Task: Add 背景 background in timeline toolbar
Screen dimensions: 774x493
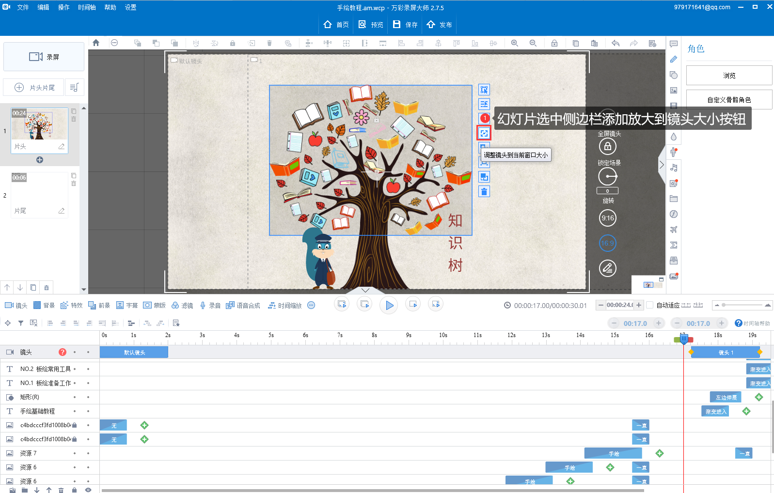Action: 44,305
